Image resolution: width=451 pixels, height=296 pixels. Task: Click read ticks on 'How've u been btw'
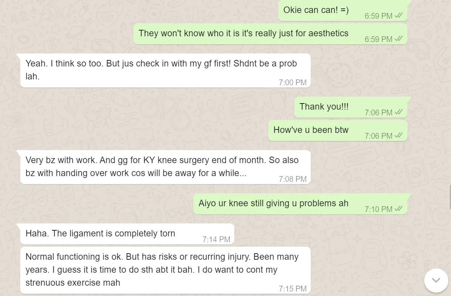click(399, 135)
